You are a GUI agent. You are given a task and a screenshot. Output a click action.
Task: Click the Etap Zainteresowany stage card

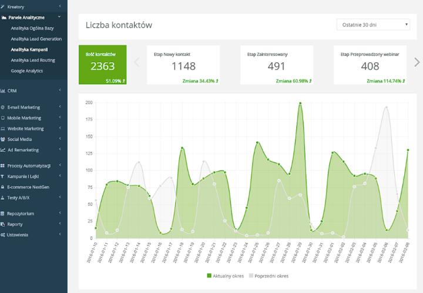(x=276, y=65)
